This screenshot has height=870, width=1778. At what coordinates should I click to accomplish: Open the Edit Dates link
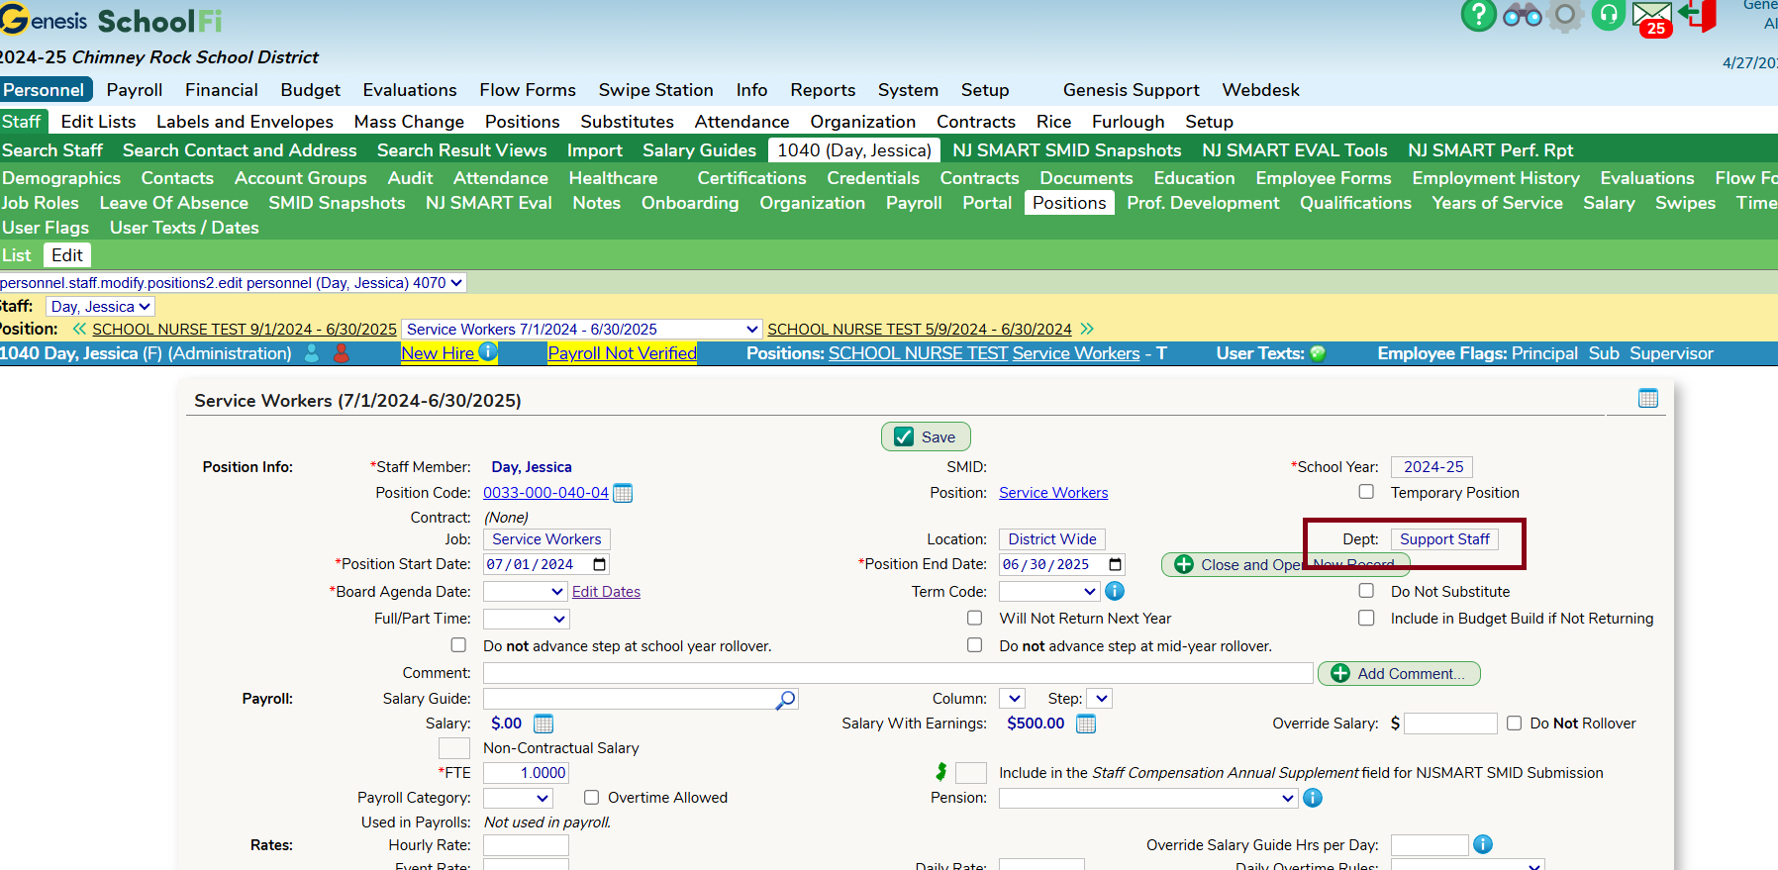coord(606,592)
